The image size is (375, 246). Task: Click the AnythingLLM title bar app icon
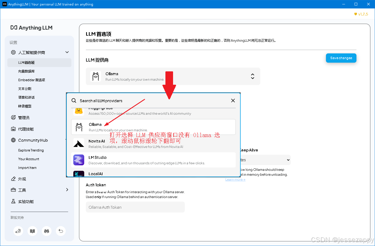(x=4, y=4)
